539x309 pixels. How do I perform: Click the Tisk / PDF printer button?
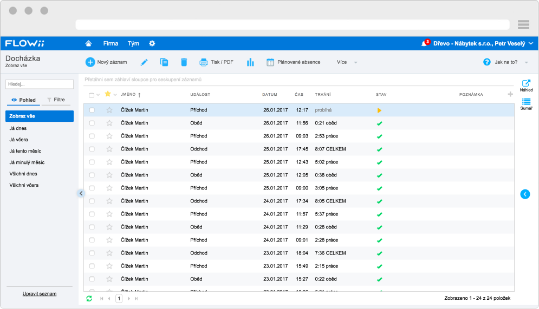click(216, 62)
